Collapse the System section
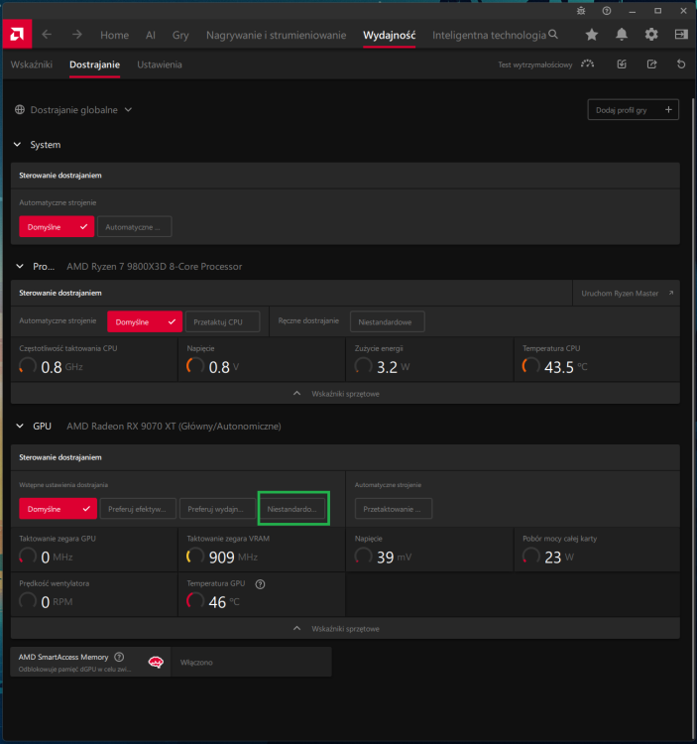 tap(18, 144)
